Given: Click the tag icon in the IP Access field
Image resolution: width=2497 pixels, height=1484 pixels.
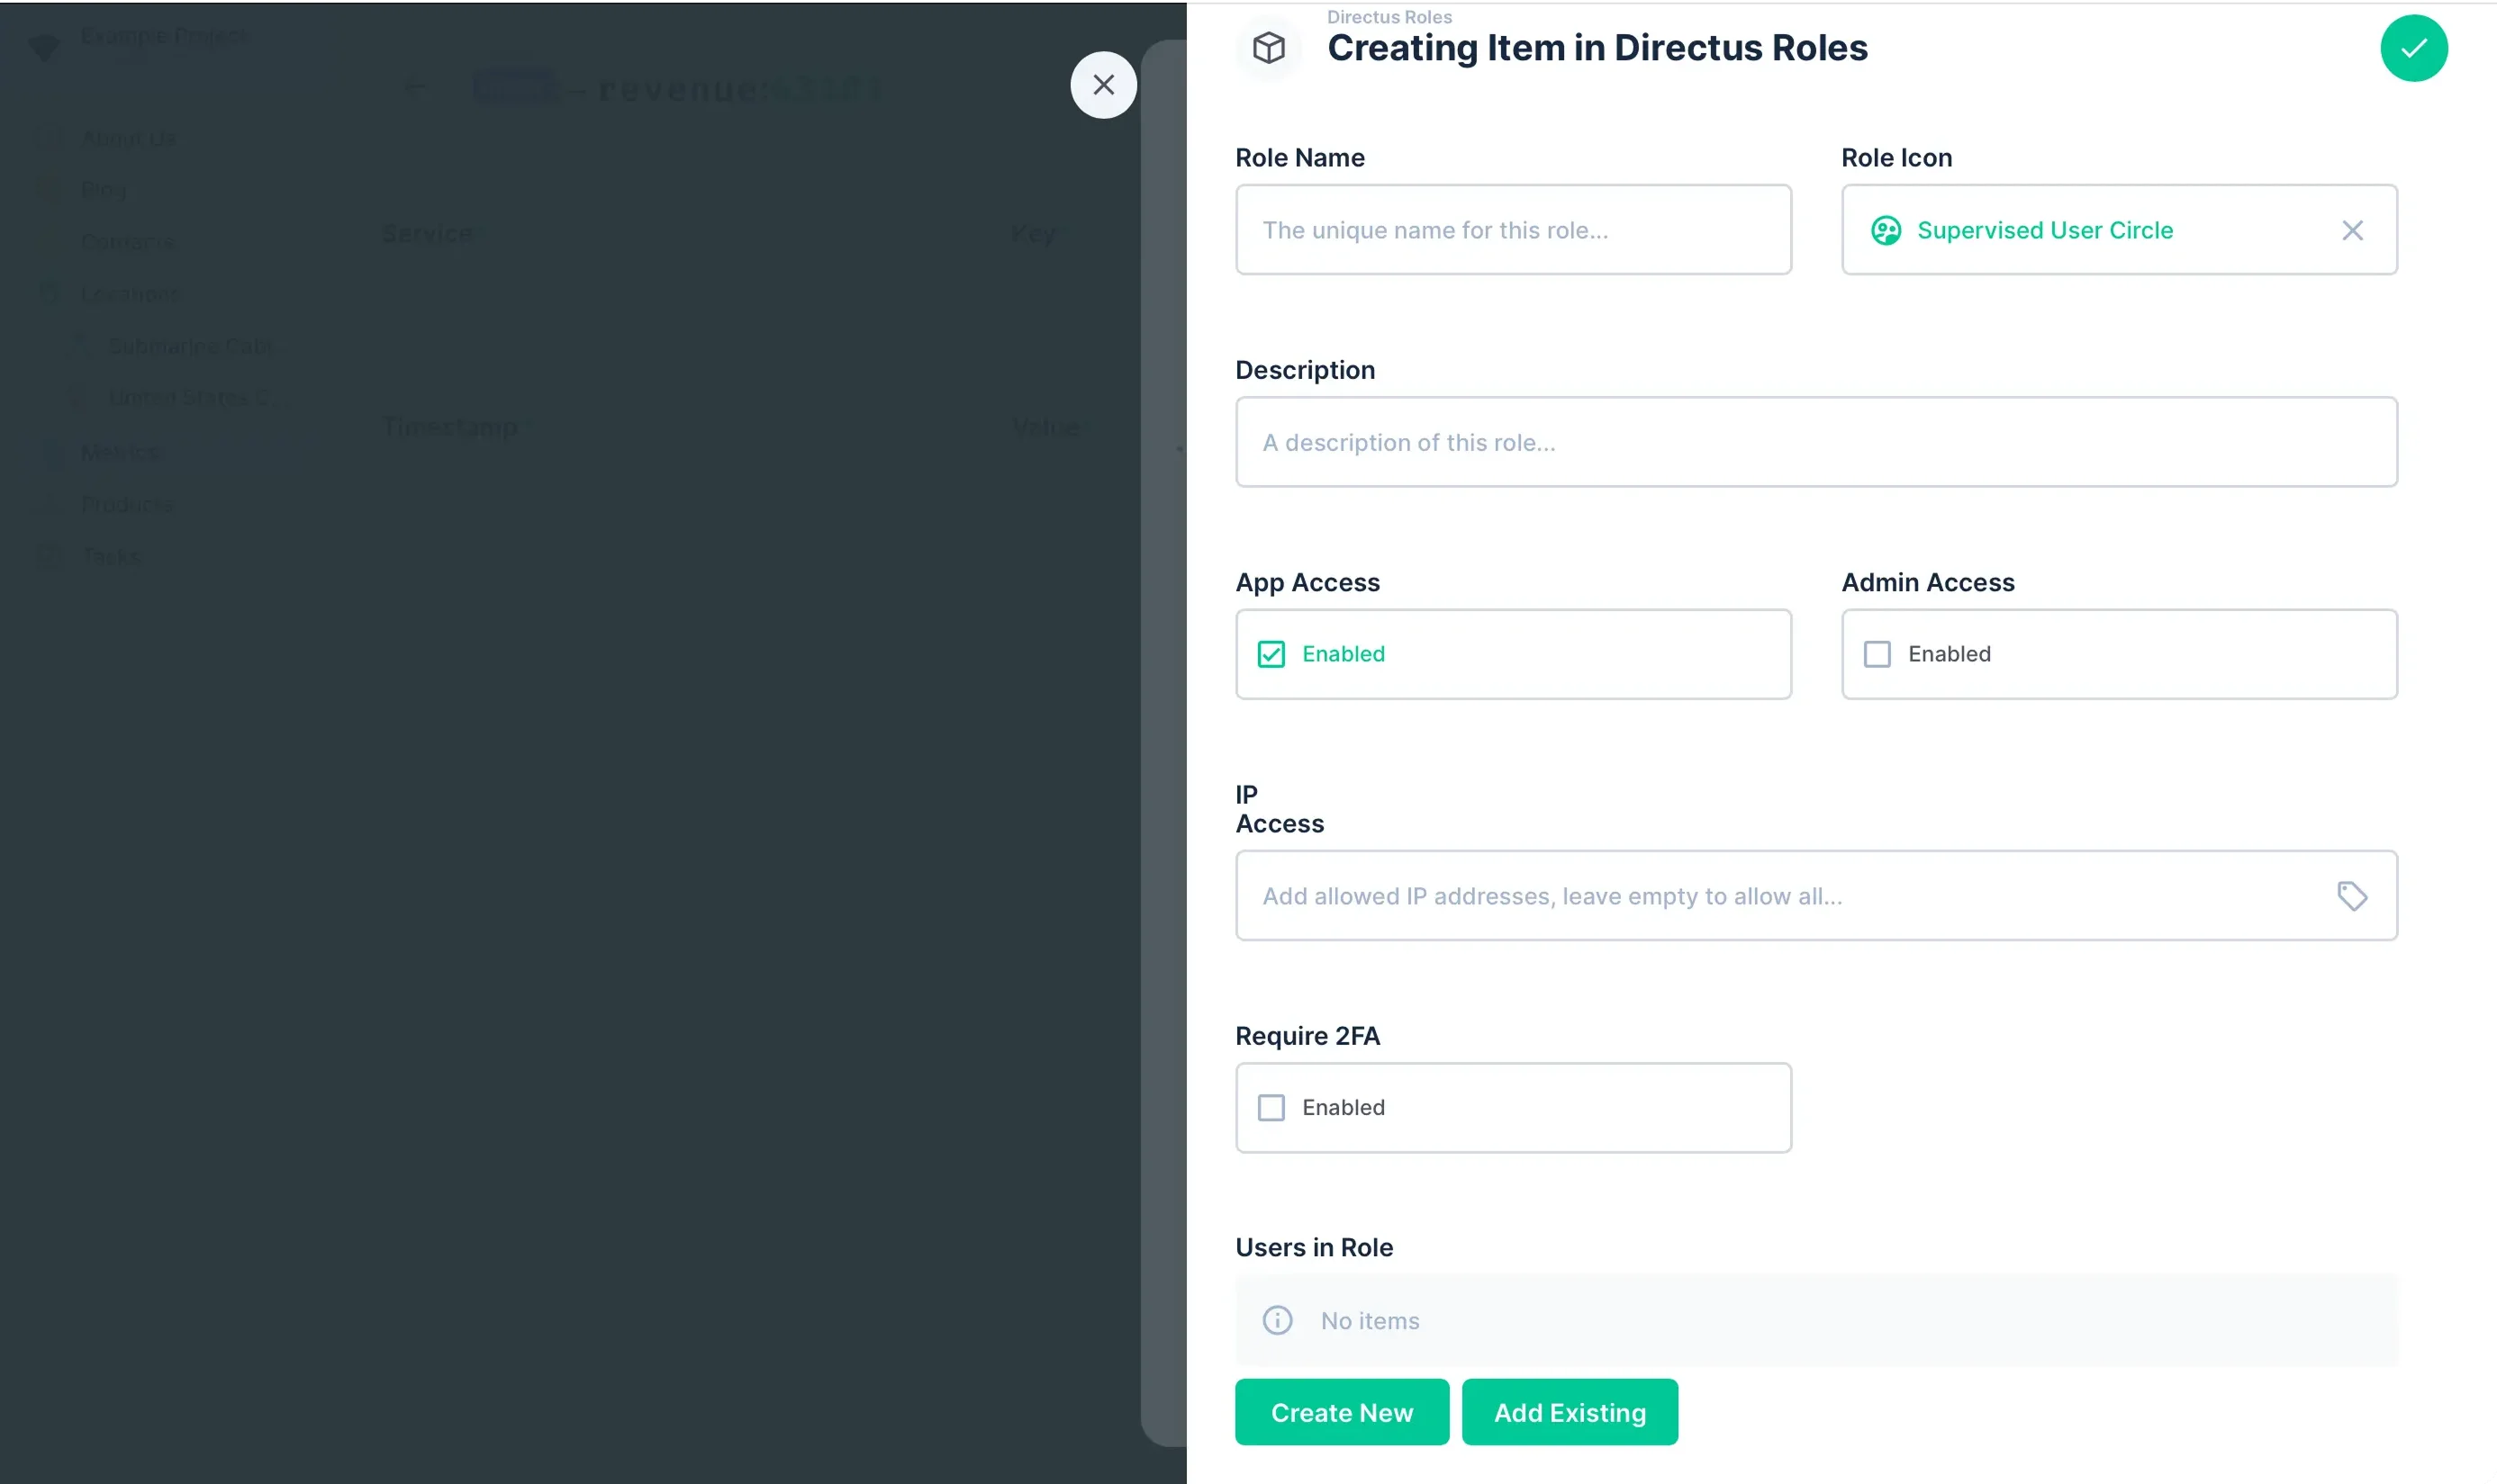Looking at the screenshot, I should tap(2352, 896).
